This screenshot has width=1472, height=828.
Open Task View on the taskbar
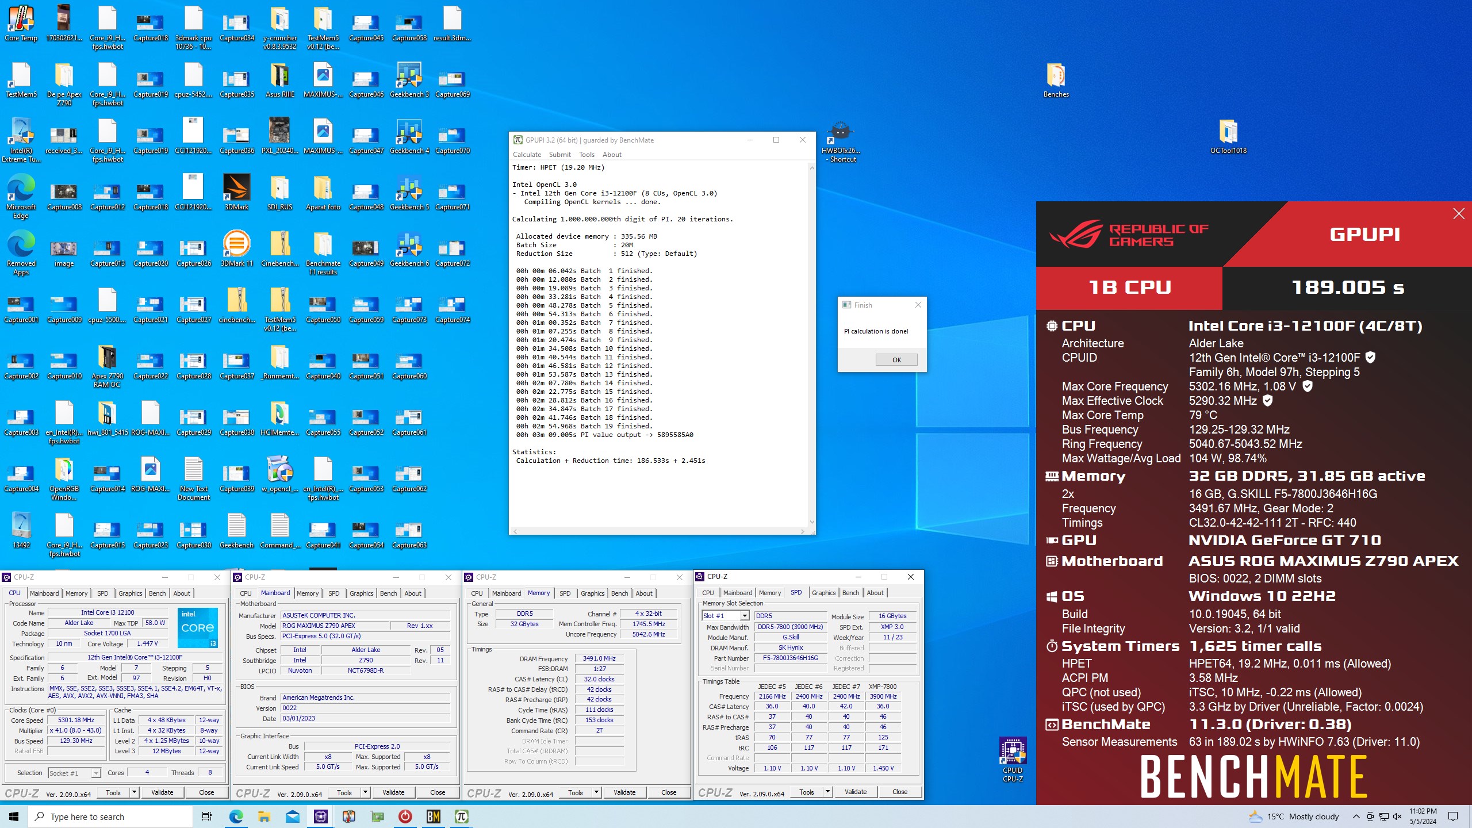coord(207,816)
